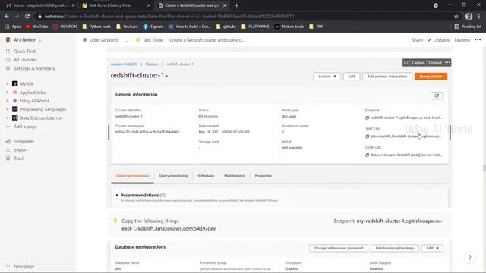
Task: Open the Uday AI World page
Action: click(34, 101)
